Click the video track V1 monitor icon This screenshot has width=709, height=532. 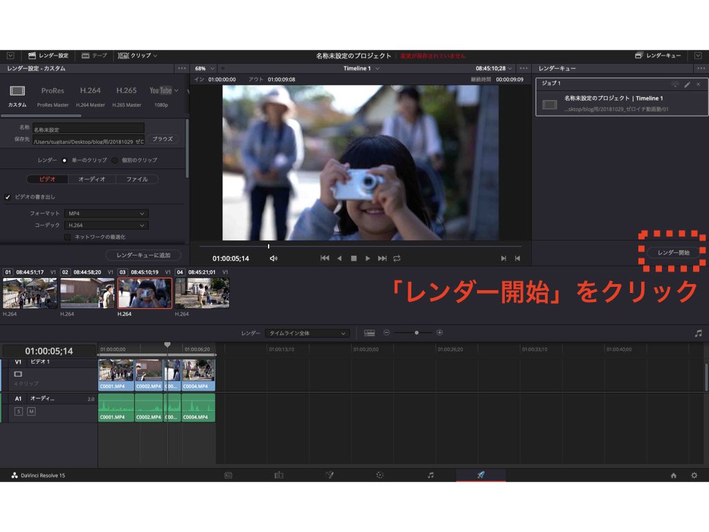(x=18, y=374)
